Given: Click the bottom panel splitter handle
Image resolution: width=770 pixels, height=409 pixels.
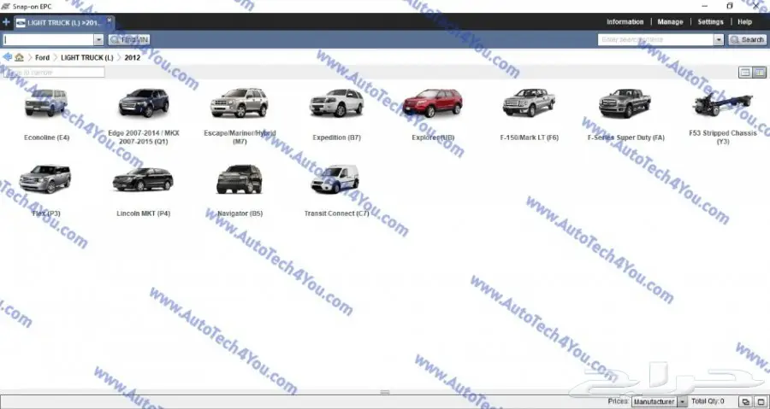Looking at the screenshot, I should (385, 392).
